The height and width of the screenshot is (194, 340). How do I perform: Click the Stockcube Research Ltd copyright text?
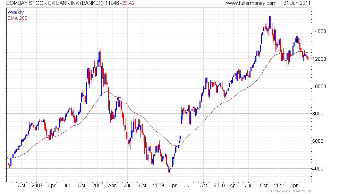(x=287, y=191)
